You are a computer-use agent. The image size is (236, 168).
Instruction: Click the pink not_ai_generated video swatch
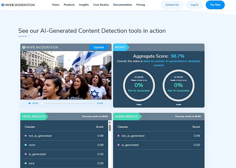26,136
